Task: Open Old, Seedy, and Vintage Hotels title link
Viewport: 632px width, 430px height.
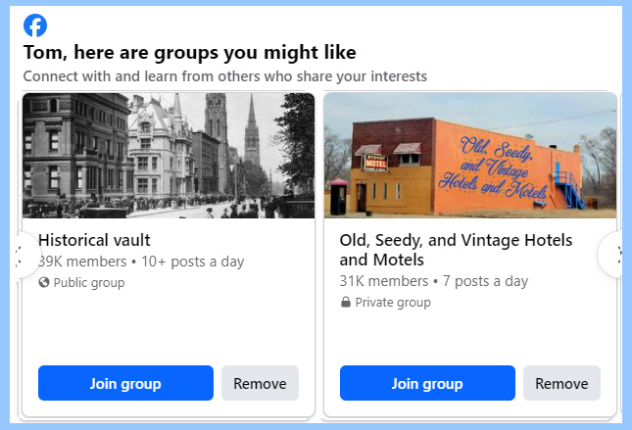Action: pyautogui.click(x=456, y=250)
